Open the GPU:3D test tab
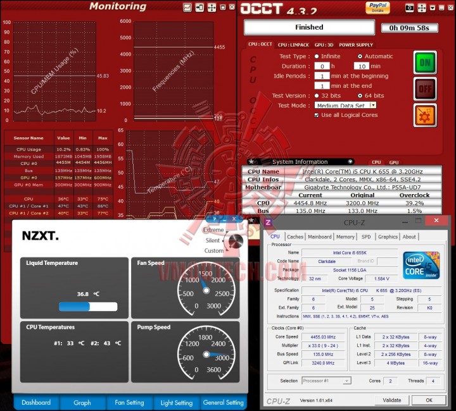456x411 pixels. click(x=324, y=45)
